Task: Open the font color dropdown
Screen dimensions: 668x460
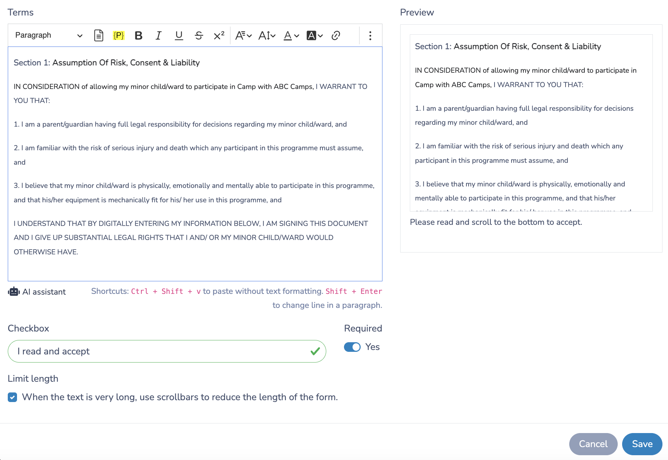Action: click(x=291, y=35)
